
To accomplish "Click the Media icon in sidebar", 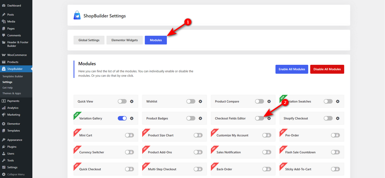I will click(4, 21).
